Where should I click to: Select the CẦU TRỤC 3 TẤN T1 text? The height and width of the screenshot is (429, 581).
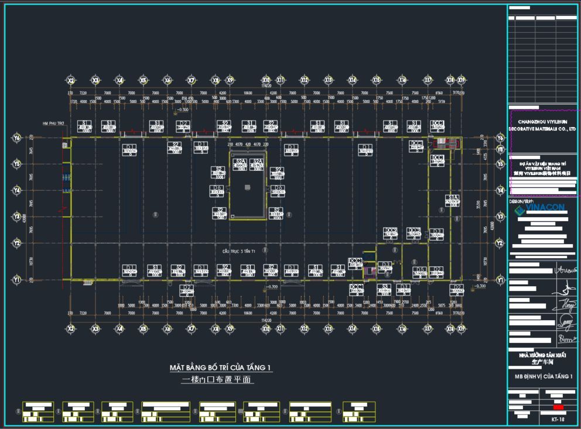(x=239, y=251)
